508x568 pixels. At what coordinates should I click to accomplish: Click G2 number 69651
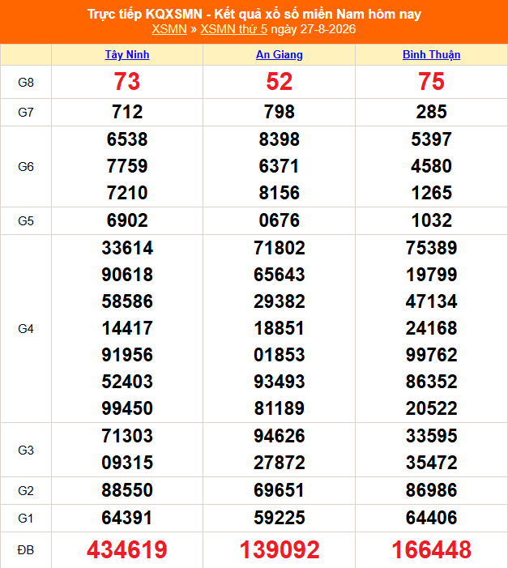pyautogui.click(x=279, y=490)
